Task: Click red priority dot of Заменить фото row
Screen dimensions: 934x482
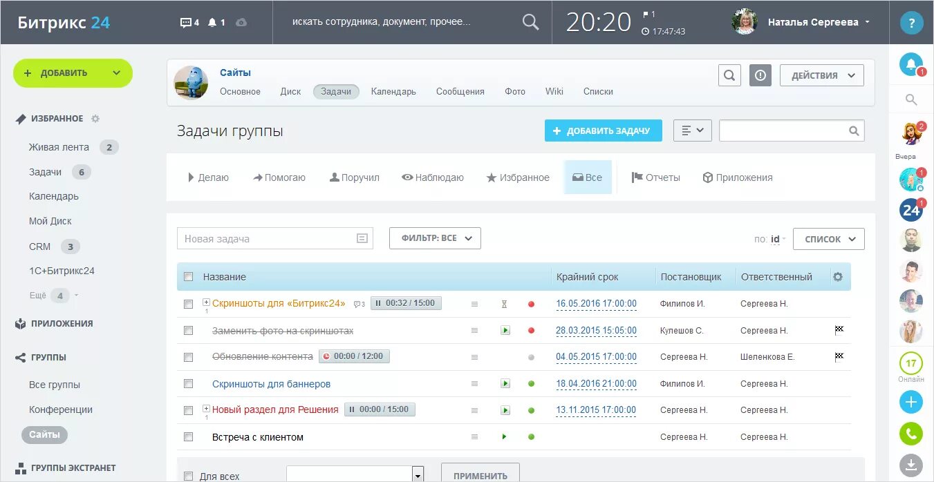Action: 531,331
